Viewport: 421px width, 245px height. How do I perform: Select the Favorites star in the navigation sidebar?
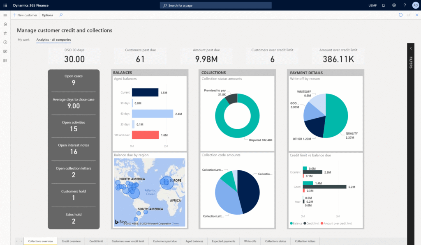(5, 34)
